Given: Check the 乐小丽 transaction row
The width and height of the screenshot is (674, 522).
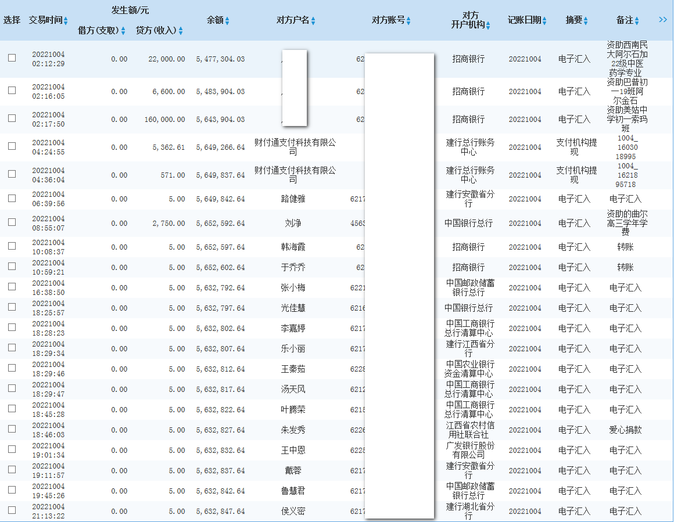Looking at the screenshot, I should pos(12,348).
